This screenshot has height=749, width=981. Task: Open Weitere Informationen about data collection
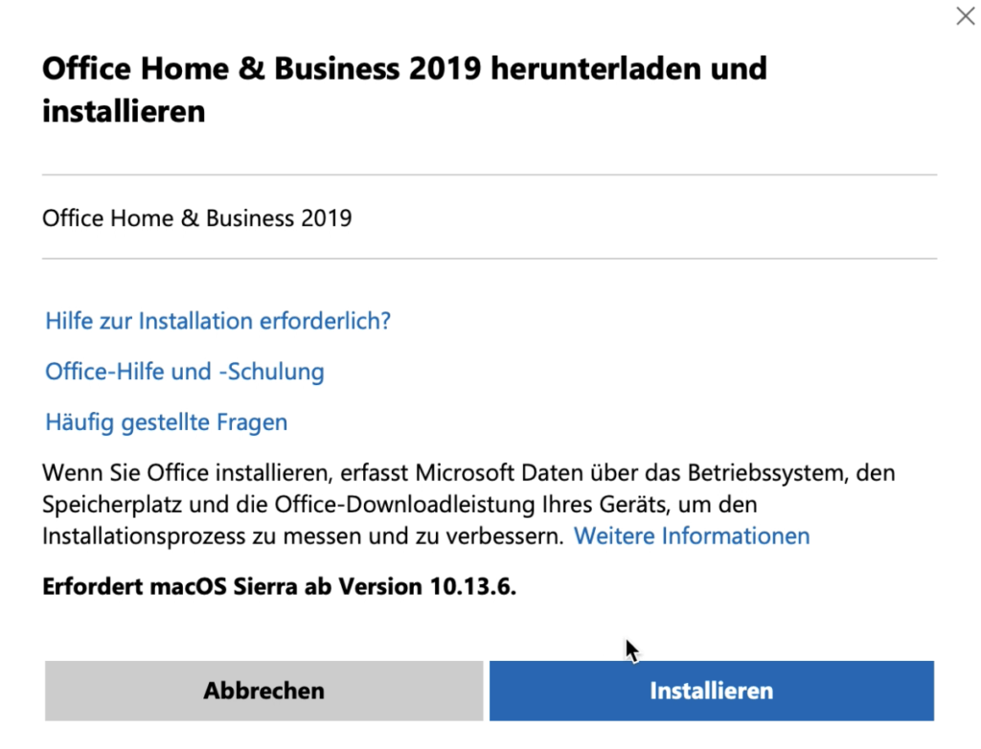692,536
